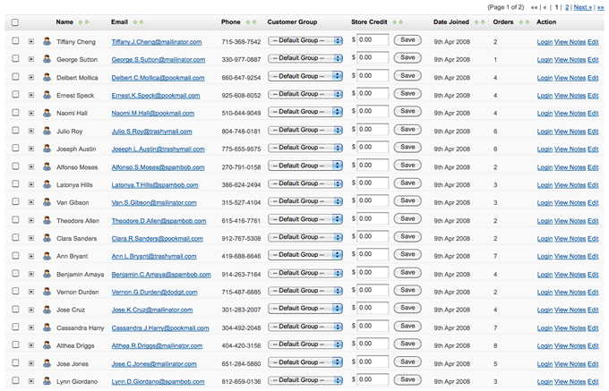The width and height of the screenshot is (609, 391).
Task: Open customer group dropdown for Ernest Speck
Action: [305, 94]
